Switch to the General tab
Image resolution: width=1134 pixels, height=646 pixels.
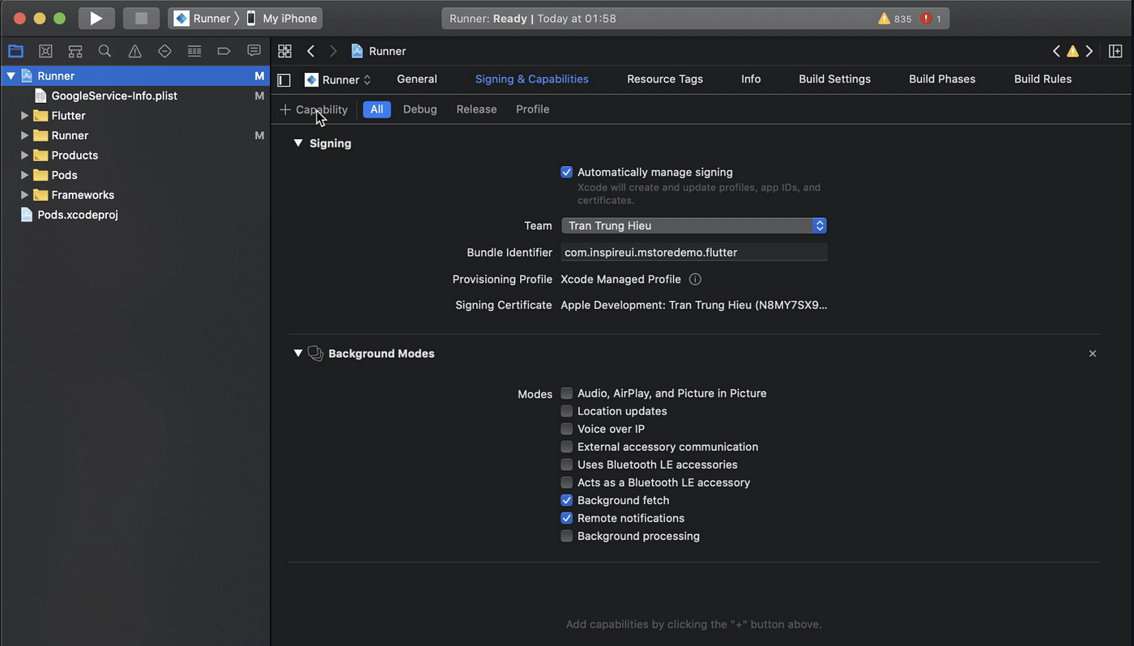pos(417,79)
